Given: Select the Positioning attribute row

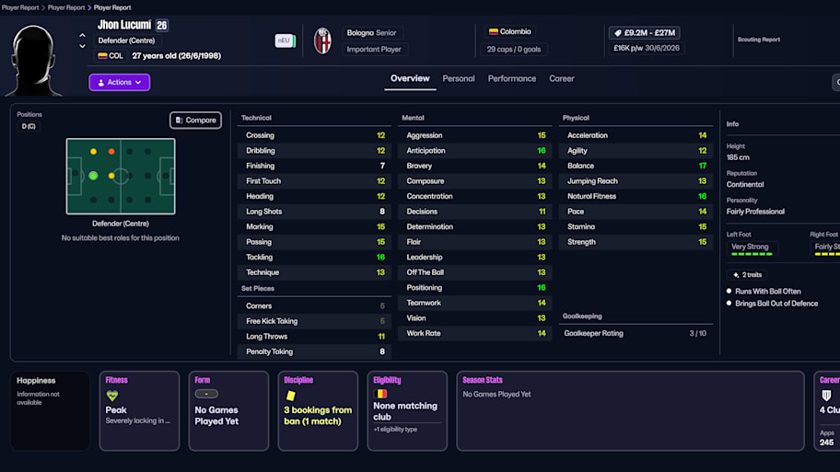Looking at the screenshot, I should click(475, 288).
